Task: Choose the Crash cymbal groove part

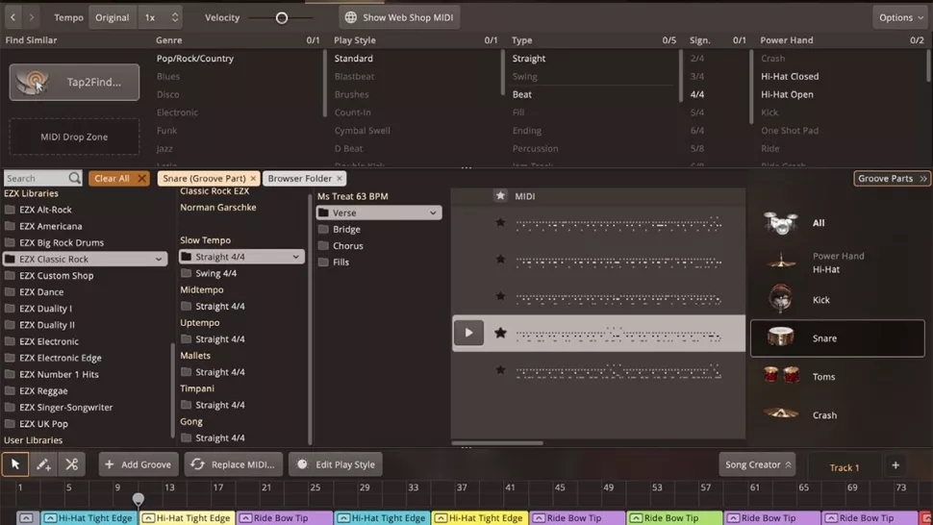Action: 823,415
